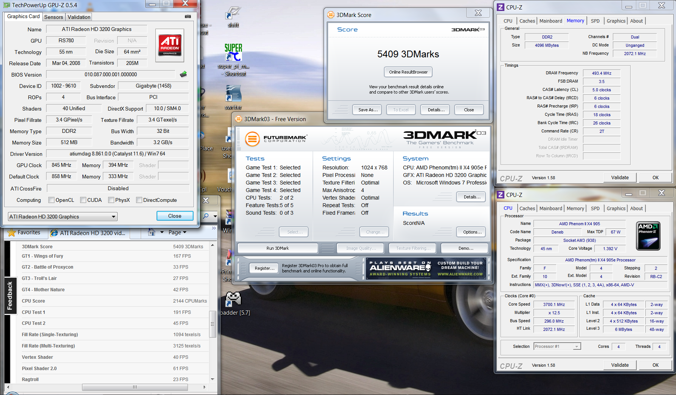Image resolution: width=676 pixels, height=395 pixels.
Task: Open the Processor #1 selection dropdown
Action: pyautogui.click(x=557, y=346)
